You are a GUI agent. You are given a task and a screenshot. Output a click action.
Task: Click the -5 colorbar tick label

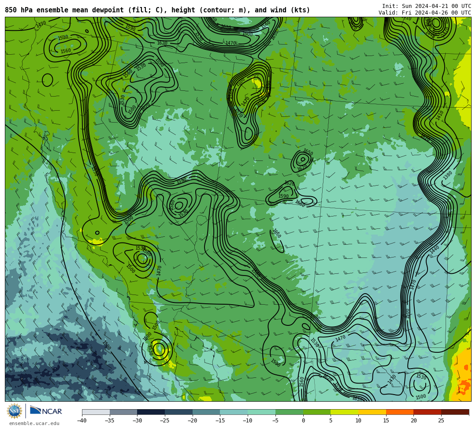(x=275, y=421)
